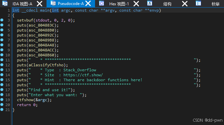
Task: Close the Hex 视图-1 tab
Action: click(x=136, y=4)
